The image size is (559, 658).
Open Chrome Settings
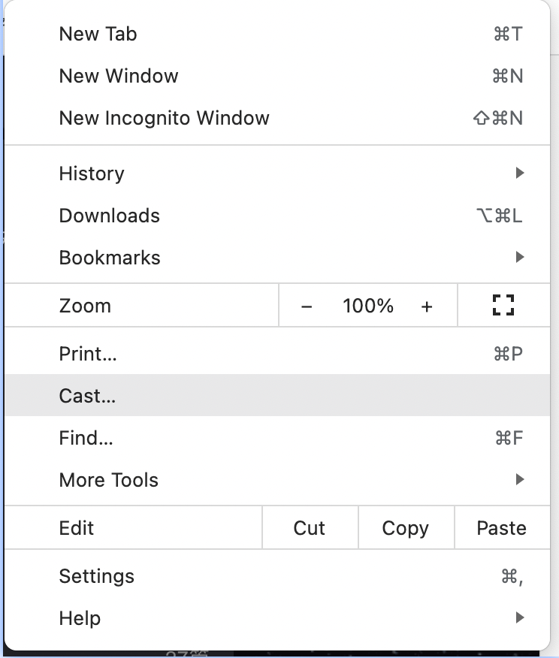(97, 576)
